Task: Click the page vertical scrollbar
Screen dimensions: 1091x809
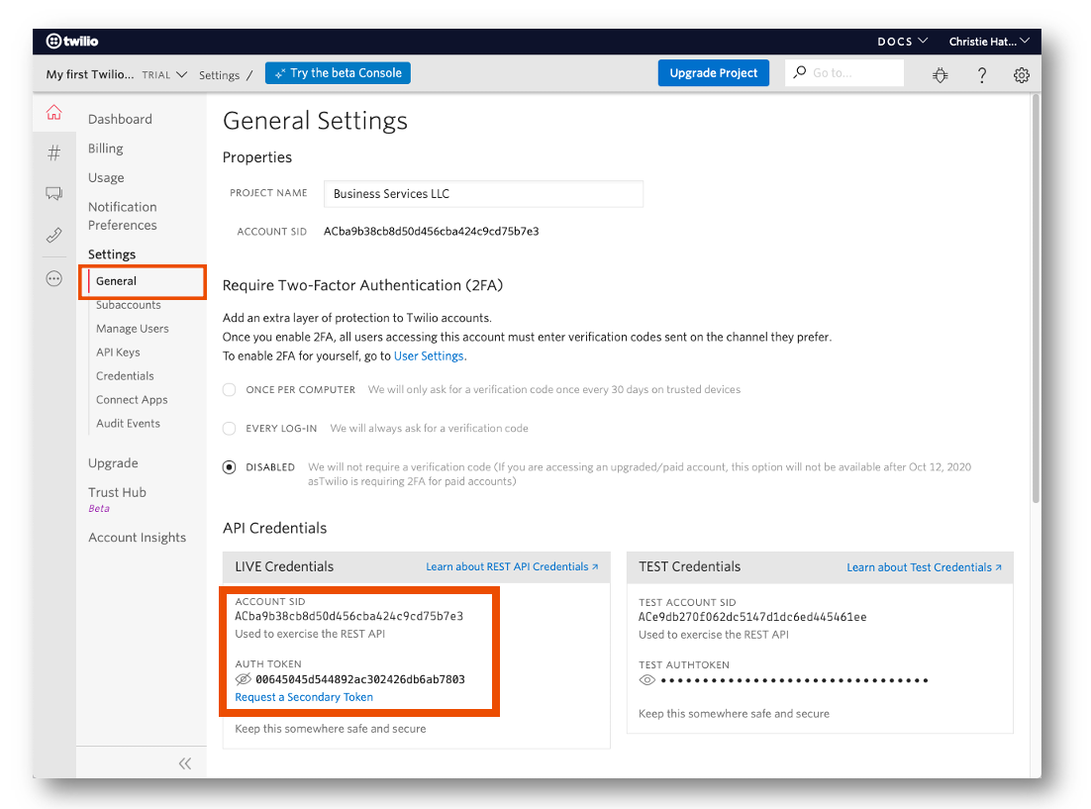Action: (x=1036, y=298)
